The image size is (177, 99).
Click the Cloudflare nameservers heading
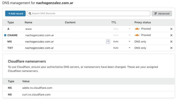pos(27,61)
